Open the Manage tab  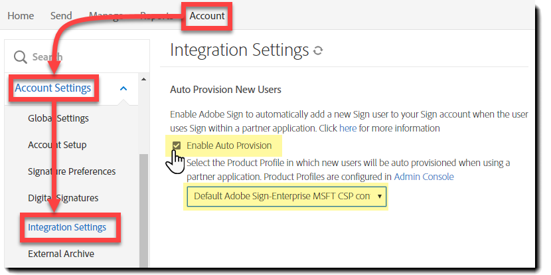point(105,16)
